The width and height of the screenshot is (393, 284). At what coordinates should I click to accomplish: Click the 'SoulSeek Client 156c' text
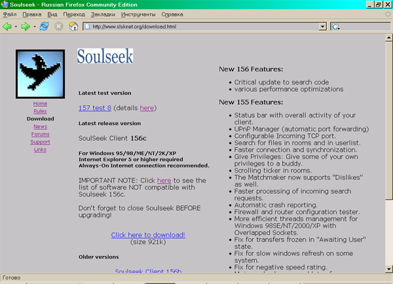(x=112, y=138)
